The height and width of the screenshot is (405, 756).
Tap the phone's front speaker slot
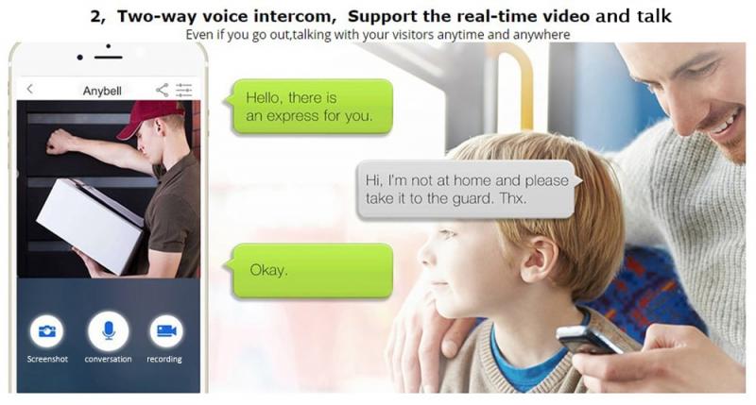[108, 58]
